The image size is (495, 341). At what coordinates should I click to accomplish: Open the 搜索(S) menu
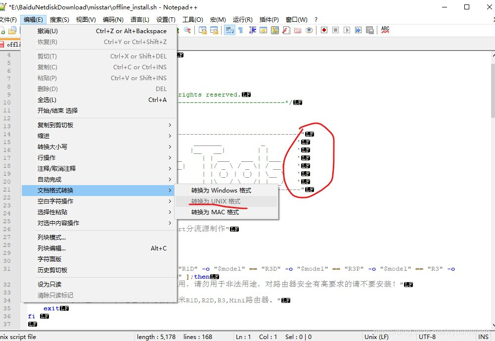(59, 20)
